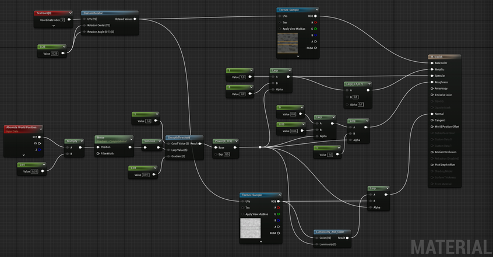Select the CustomRotator node title
The width and height of the screenshot is (493, 257).
tap(95, 12)
